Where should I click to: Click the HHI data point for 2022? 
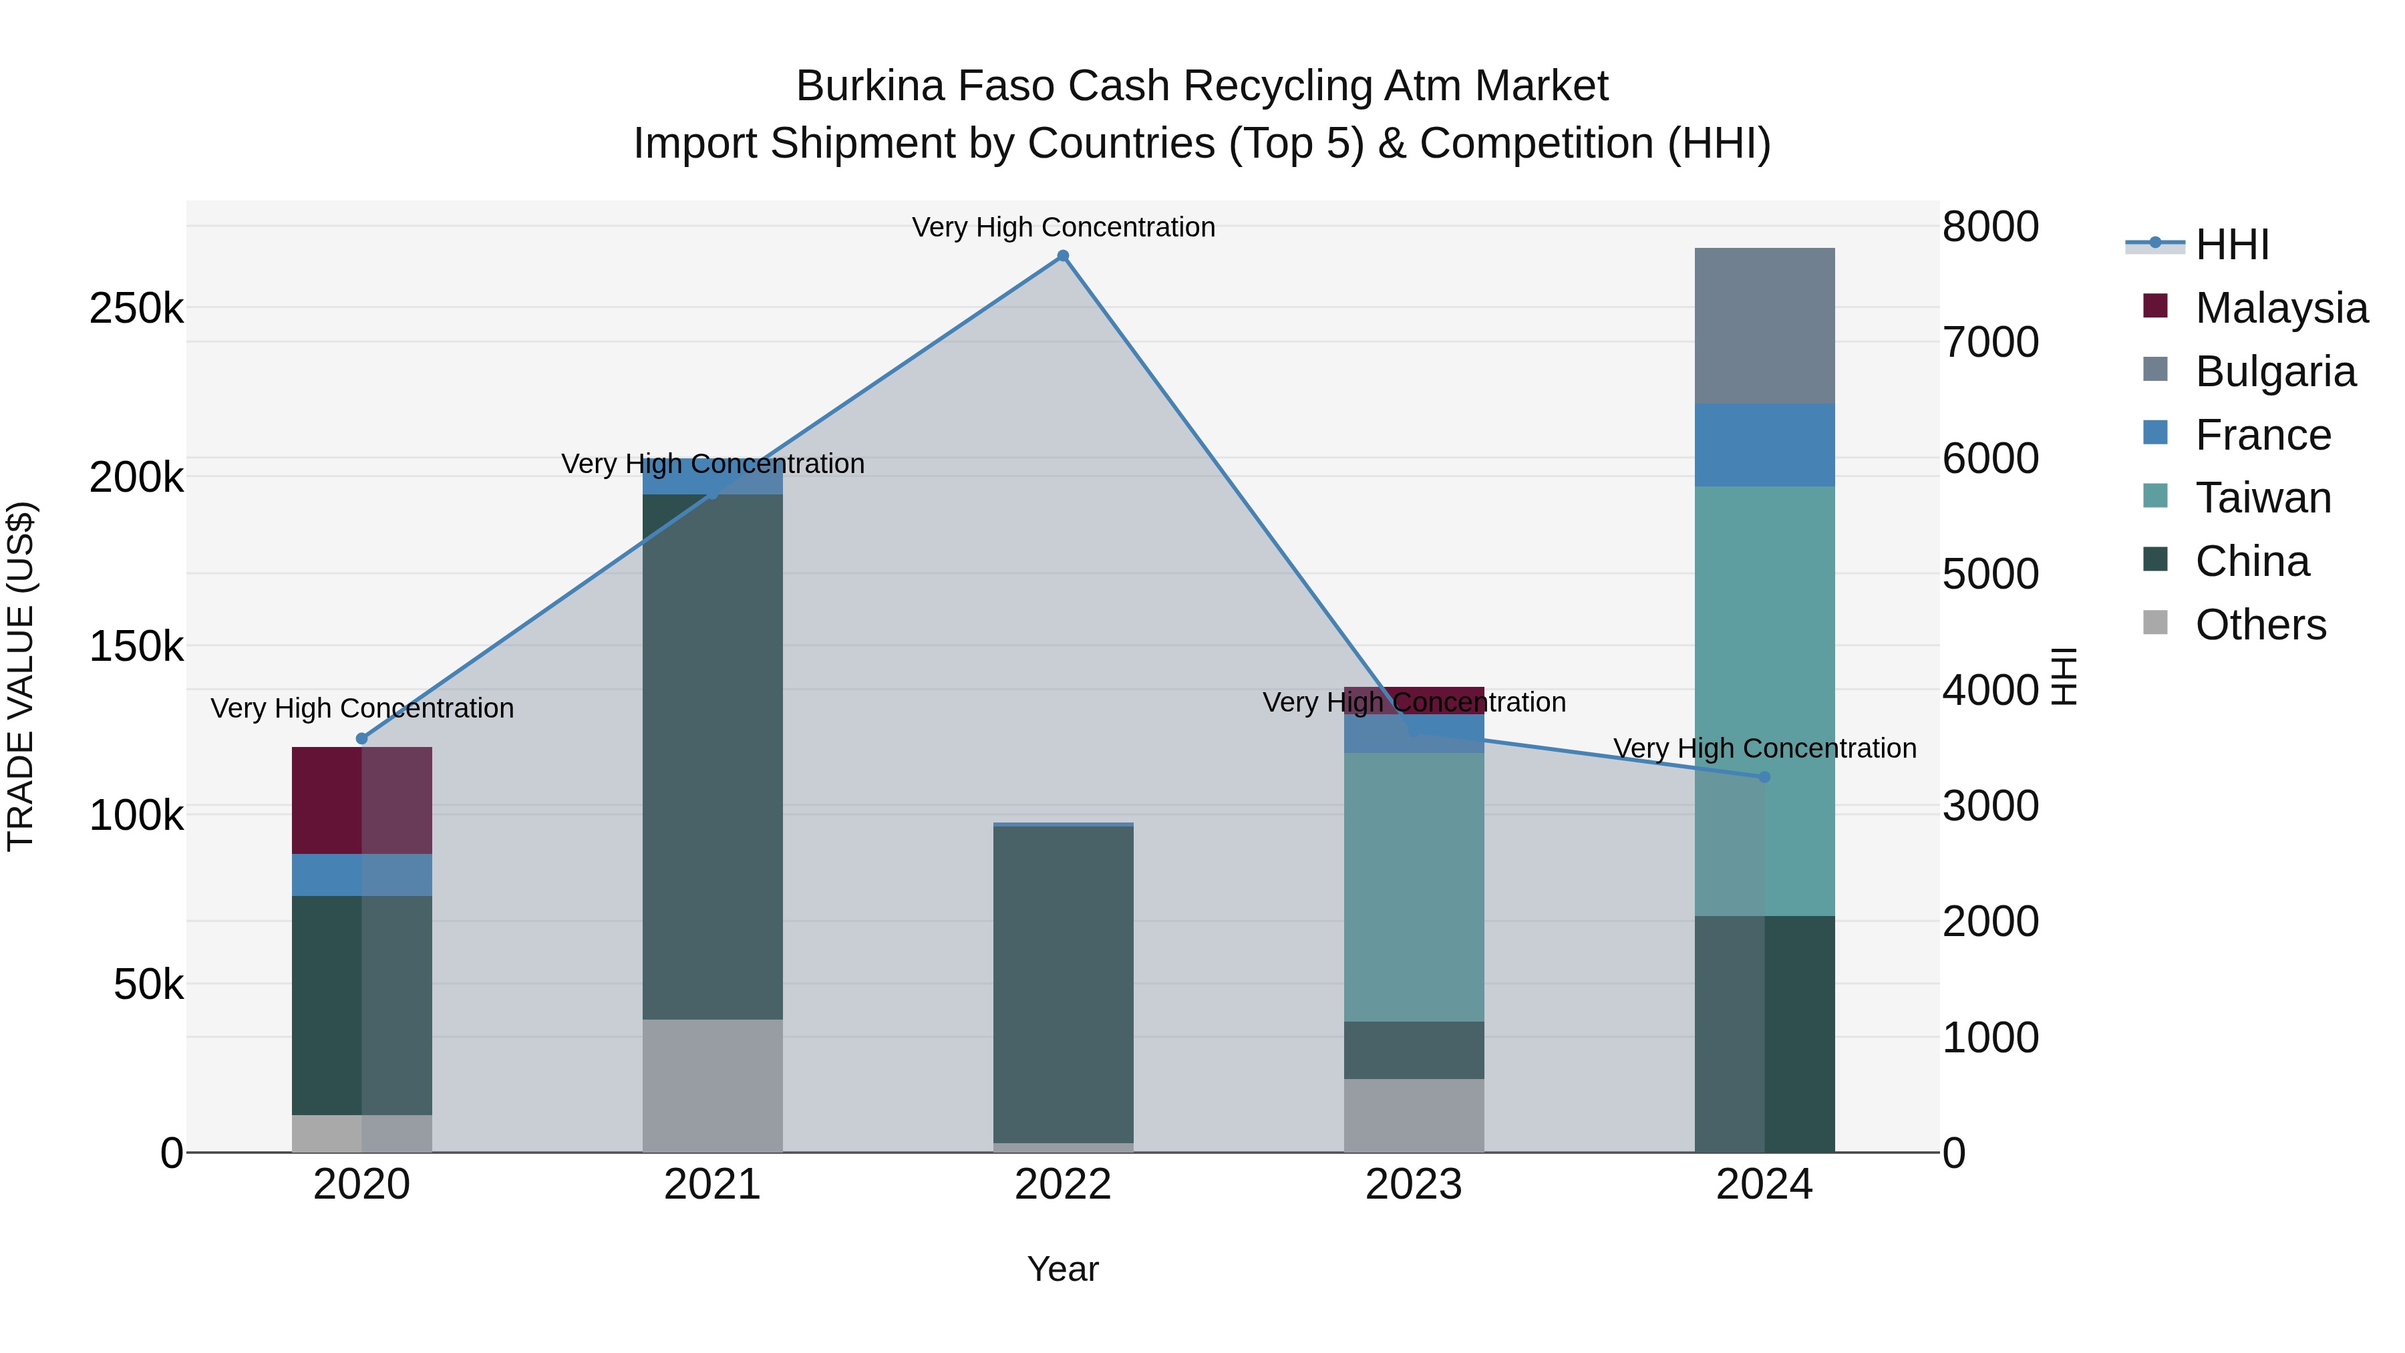[1064, 256]
